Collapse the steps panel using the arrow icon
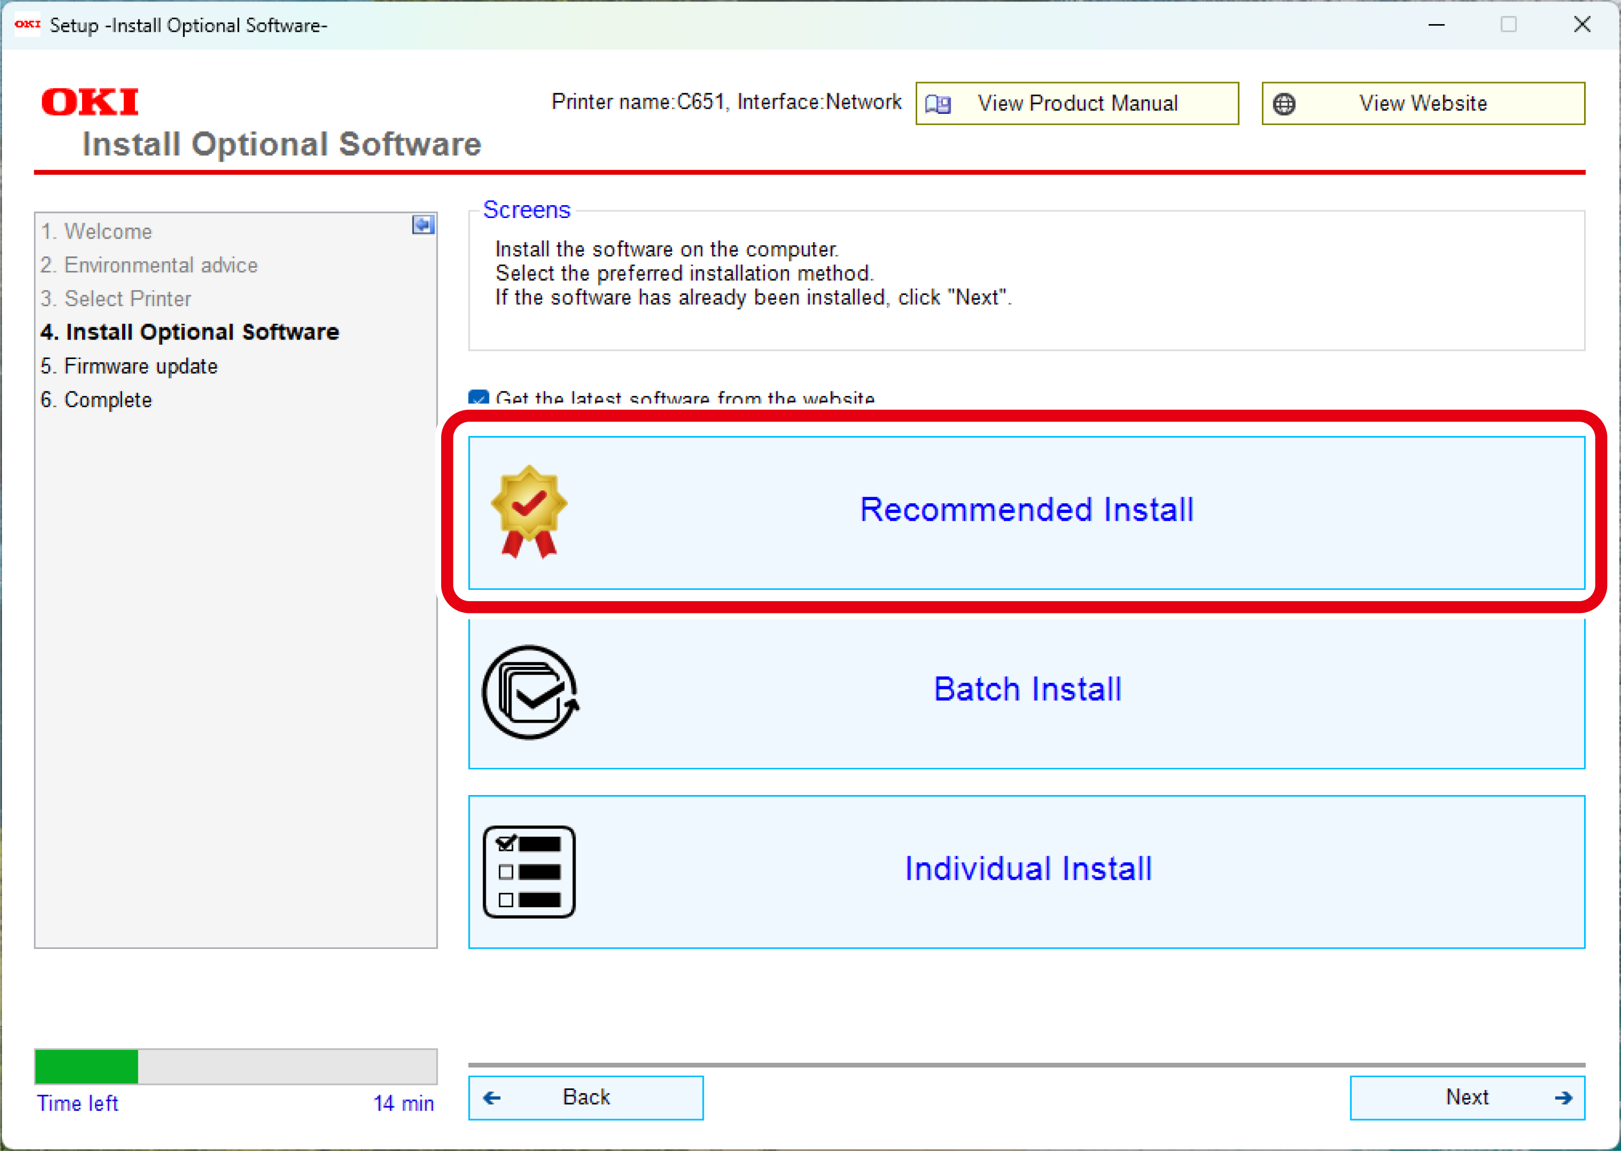 [x=423, y=225]
